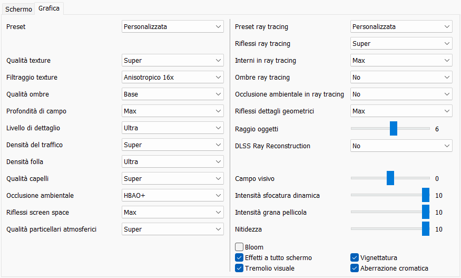Change Qualità ombre dropdown setting
Screen dimensions: 461x278
[x=172, y=94]
